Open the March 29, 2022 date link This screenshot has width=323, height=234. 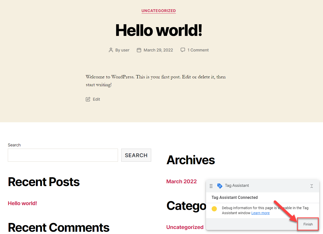(x=158, y=50)
